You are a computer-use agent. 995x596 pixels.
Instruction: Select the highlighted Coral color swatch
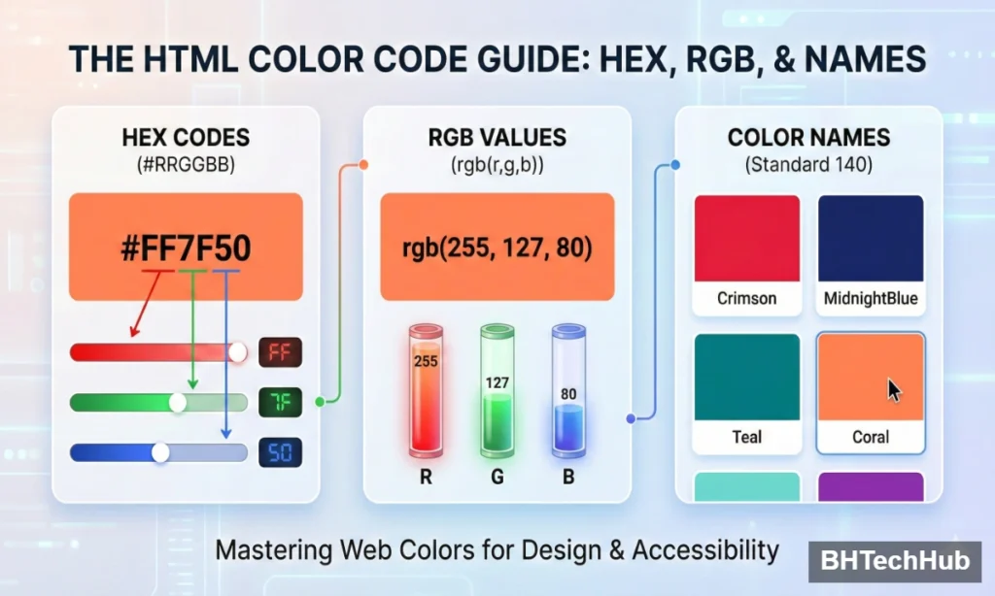coord(871,381)
